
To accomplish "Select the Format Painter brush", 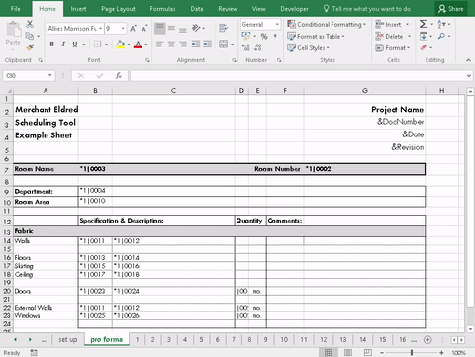I will [30, 47].
